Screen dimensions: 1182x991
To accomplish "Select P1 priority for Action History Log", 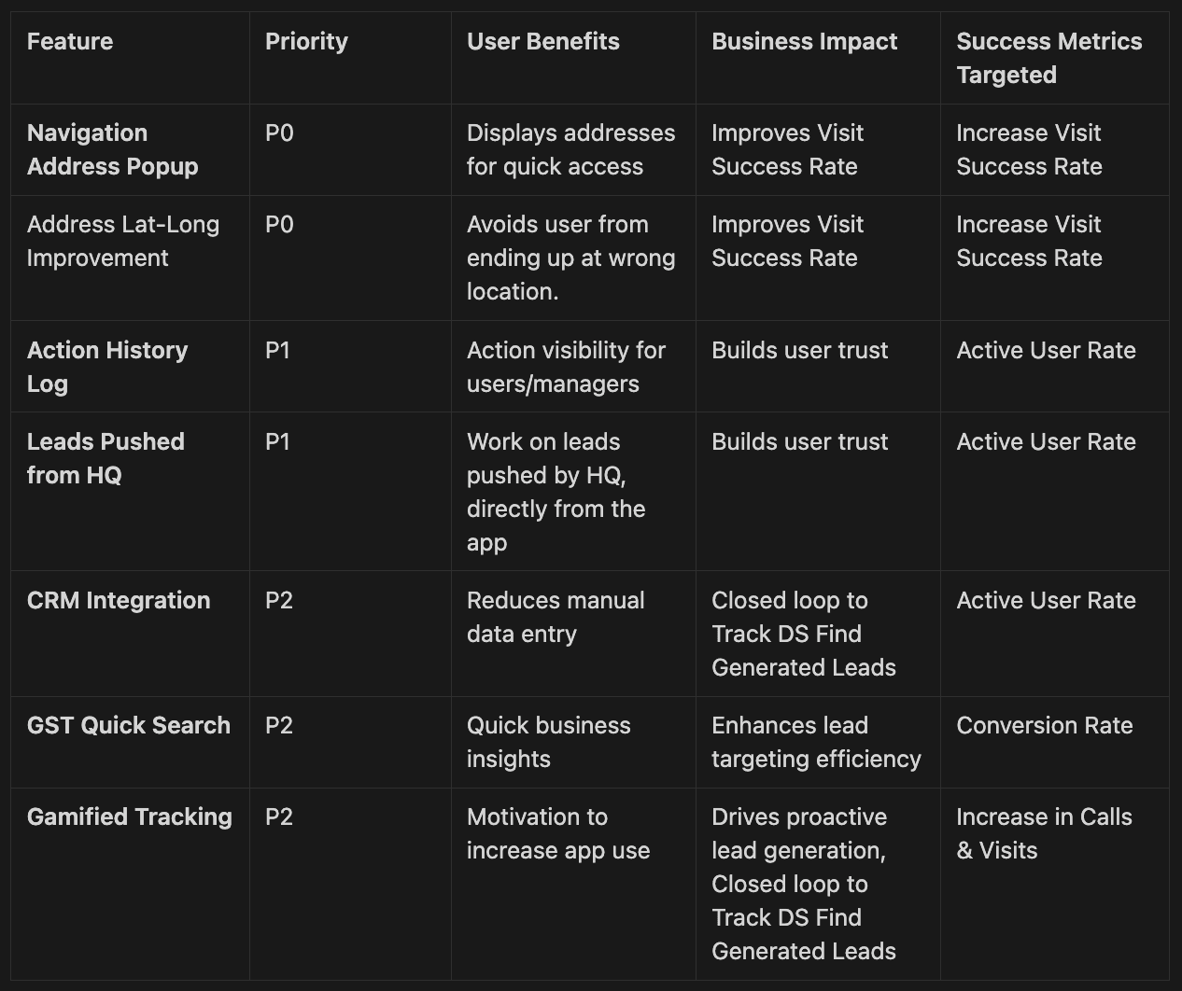I will pos(278,350).
